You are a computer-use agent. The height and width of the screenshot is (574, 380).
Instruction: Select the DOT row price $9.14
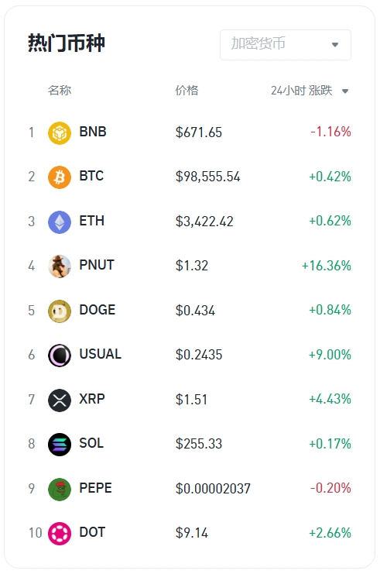(192, 533)
